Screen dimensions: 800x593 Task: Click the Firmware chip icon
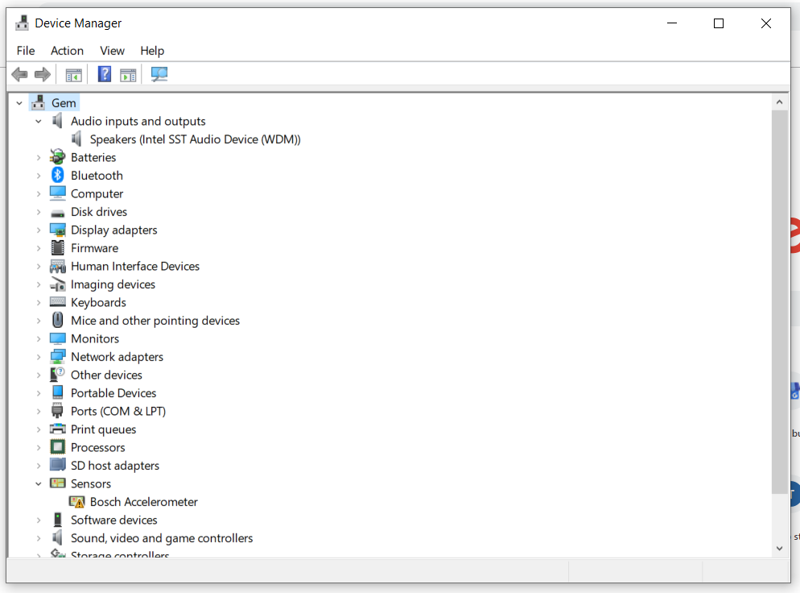click(58, 247)
